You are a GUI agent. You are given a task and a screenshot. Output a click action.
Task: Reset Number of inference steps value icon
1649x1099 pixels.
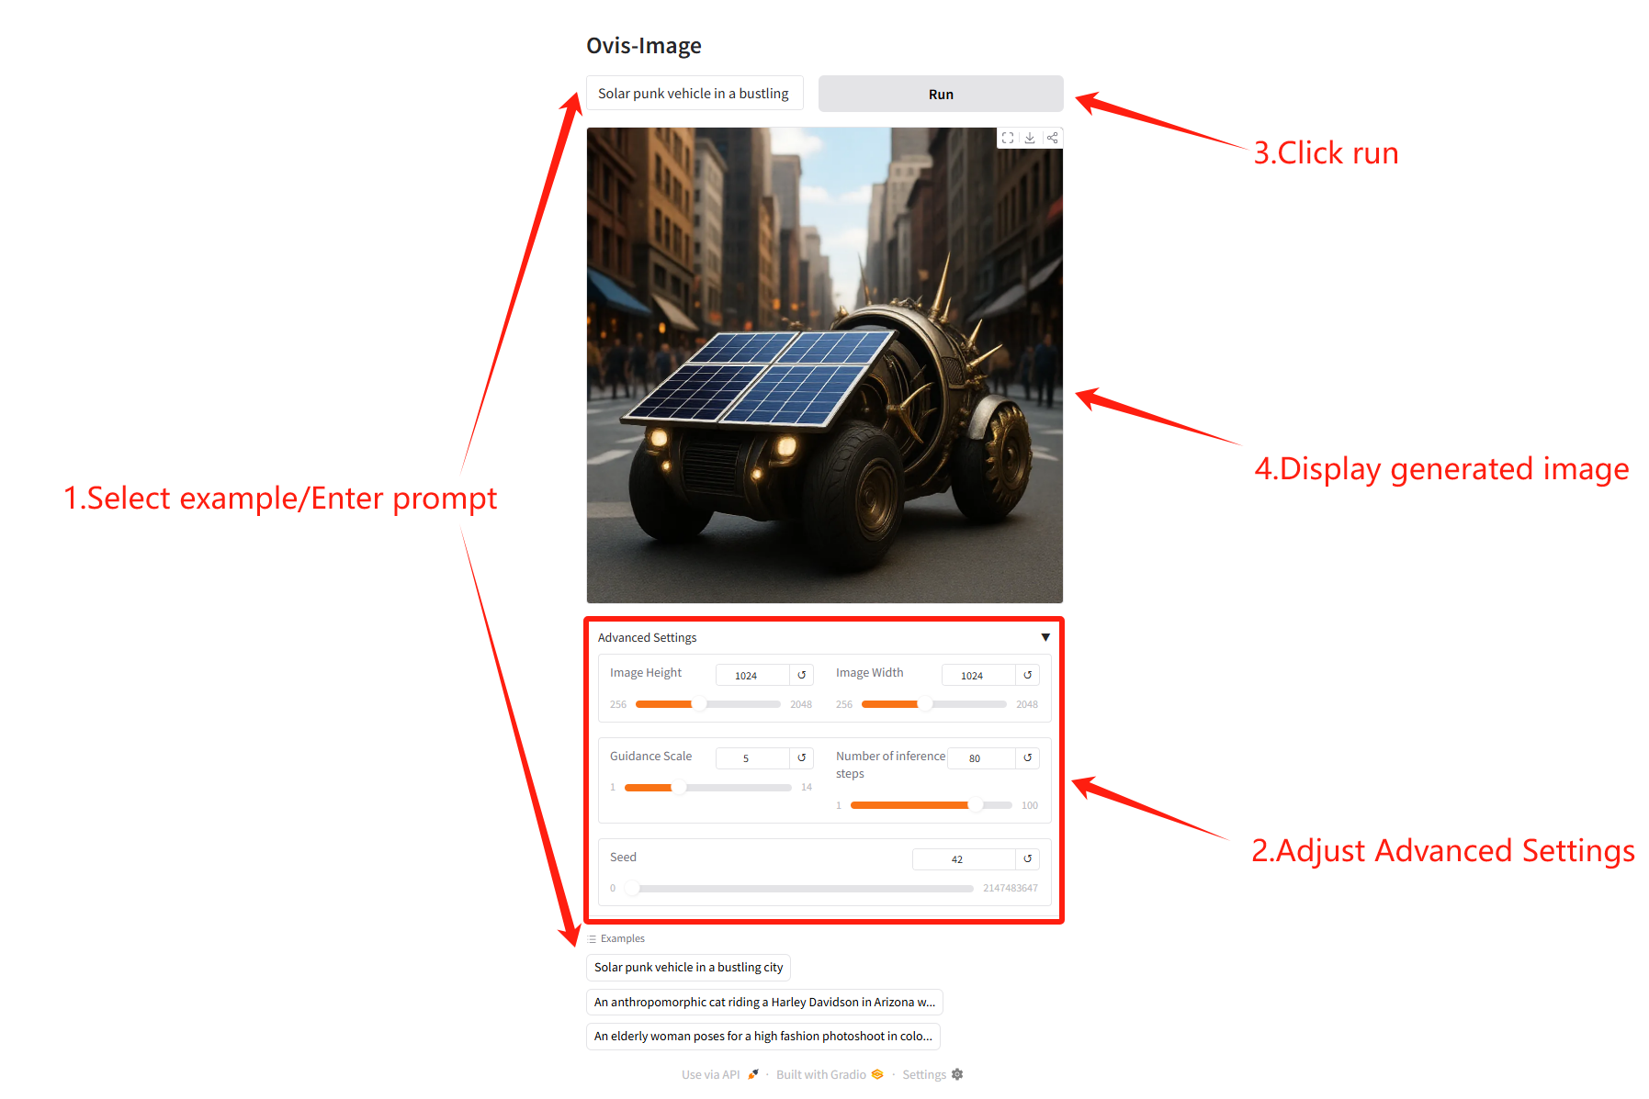1028,757
